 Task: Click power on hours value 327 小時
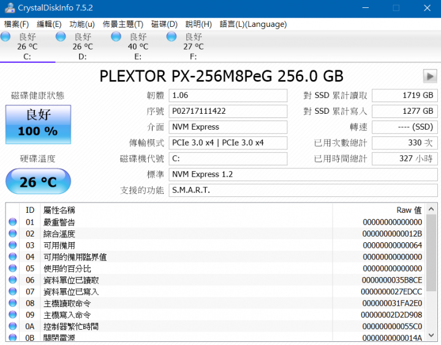click(405, 158)
